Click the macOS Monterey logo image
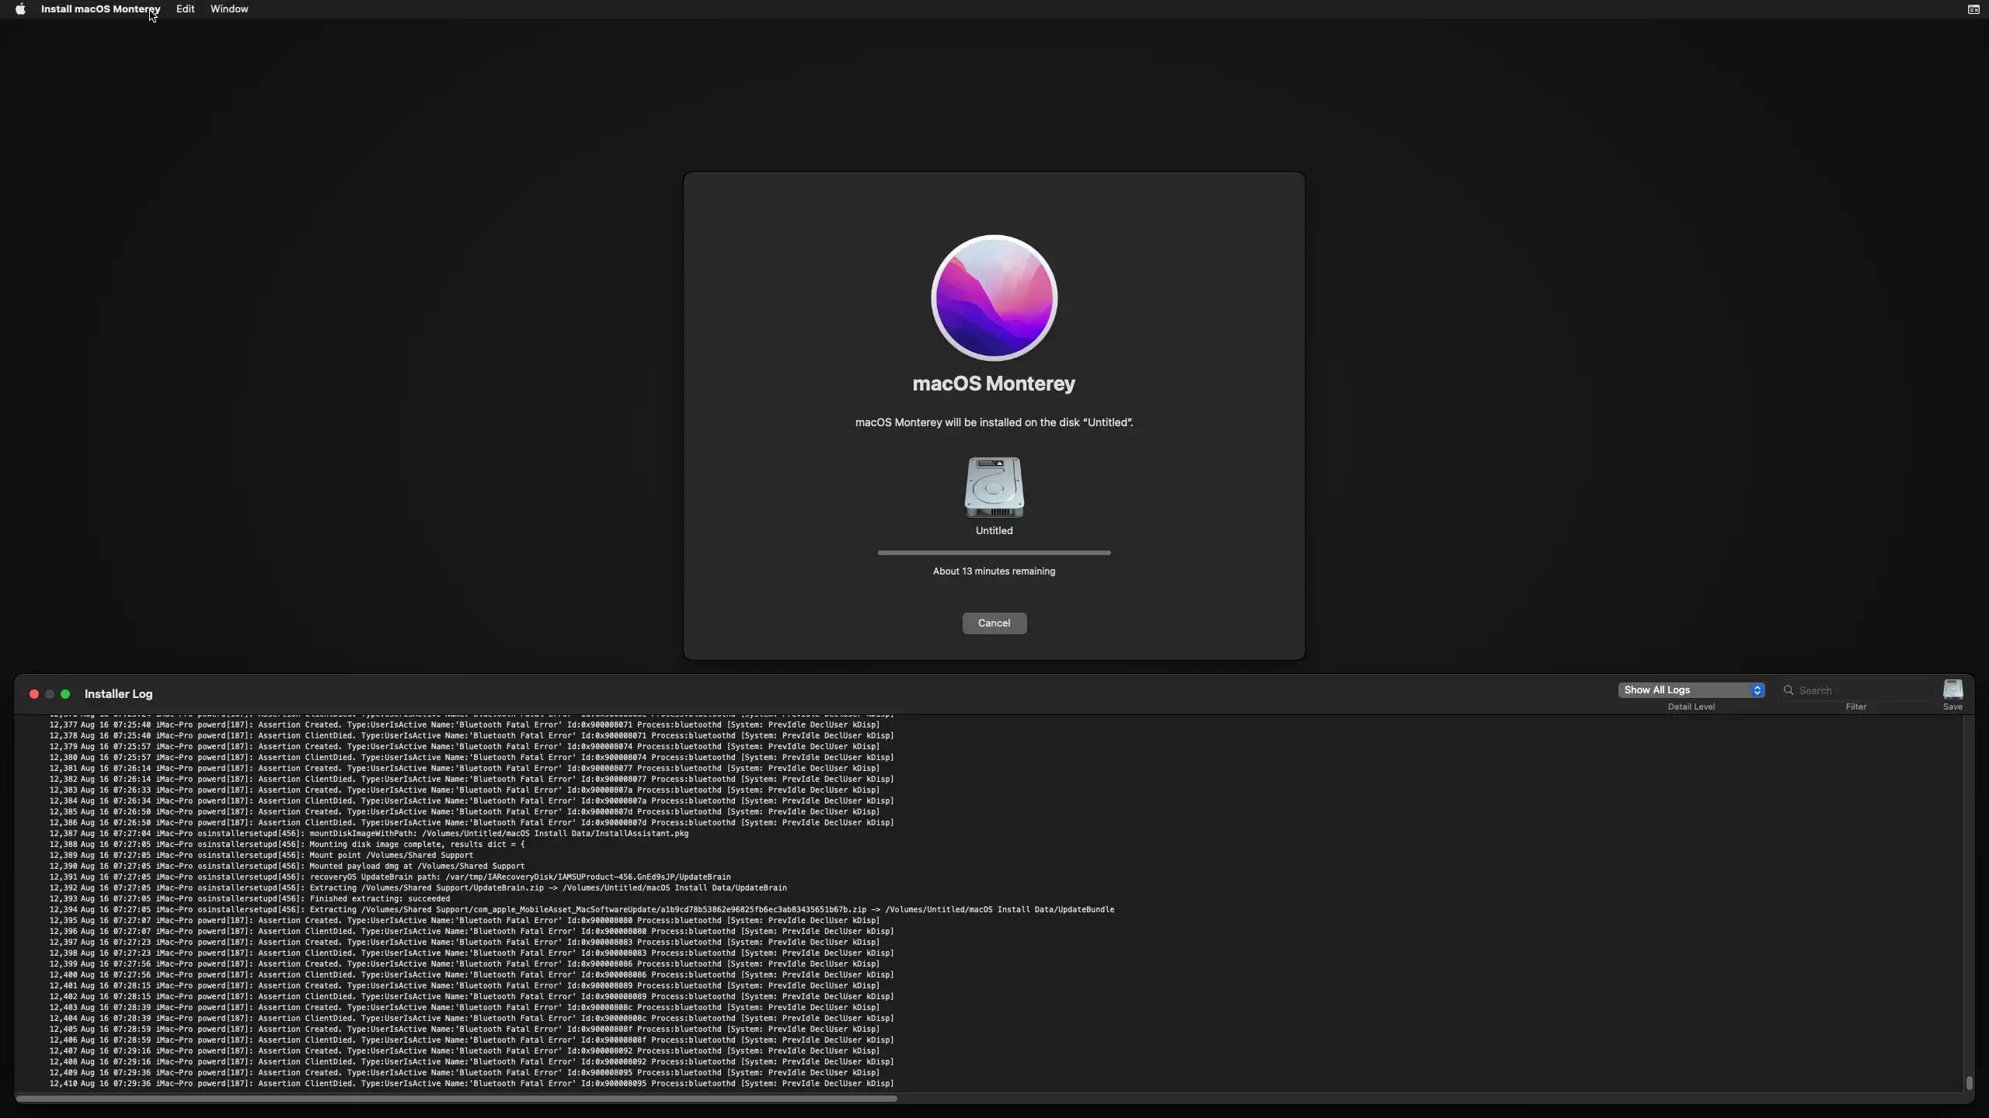The width and height of the screenshot is (1989, 1118). pos(994,297)
